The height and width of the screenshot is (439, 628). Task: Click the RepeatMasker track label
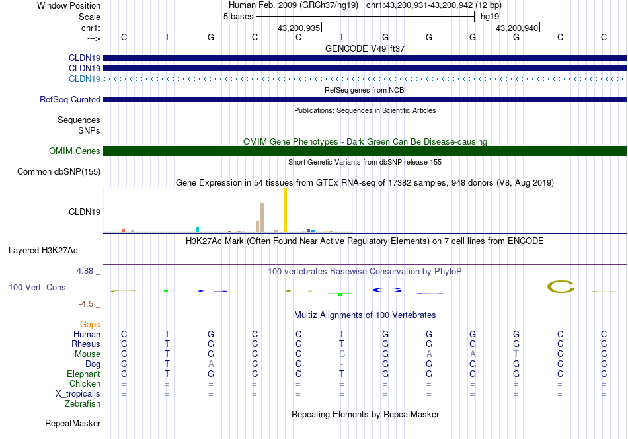(x=73, y=423)
